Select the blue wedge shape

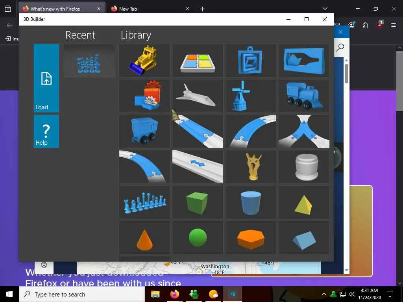(304, 238)
